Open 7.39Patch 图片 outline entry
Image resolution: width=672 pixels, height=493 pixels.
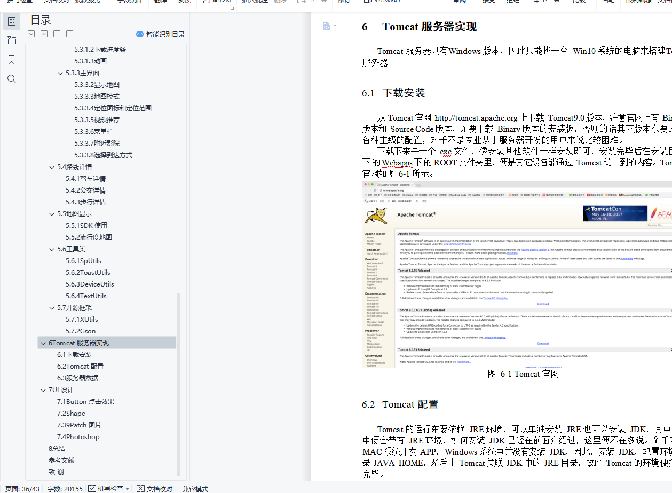79,425
